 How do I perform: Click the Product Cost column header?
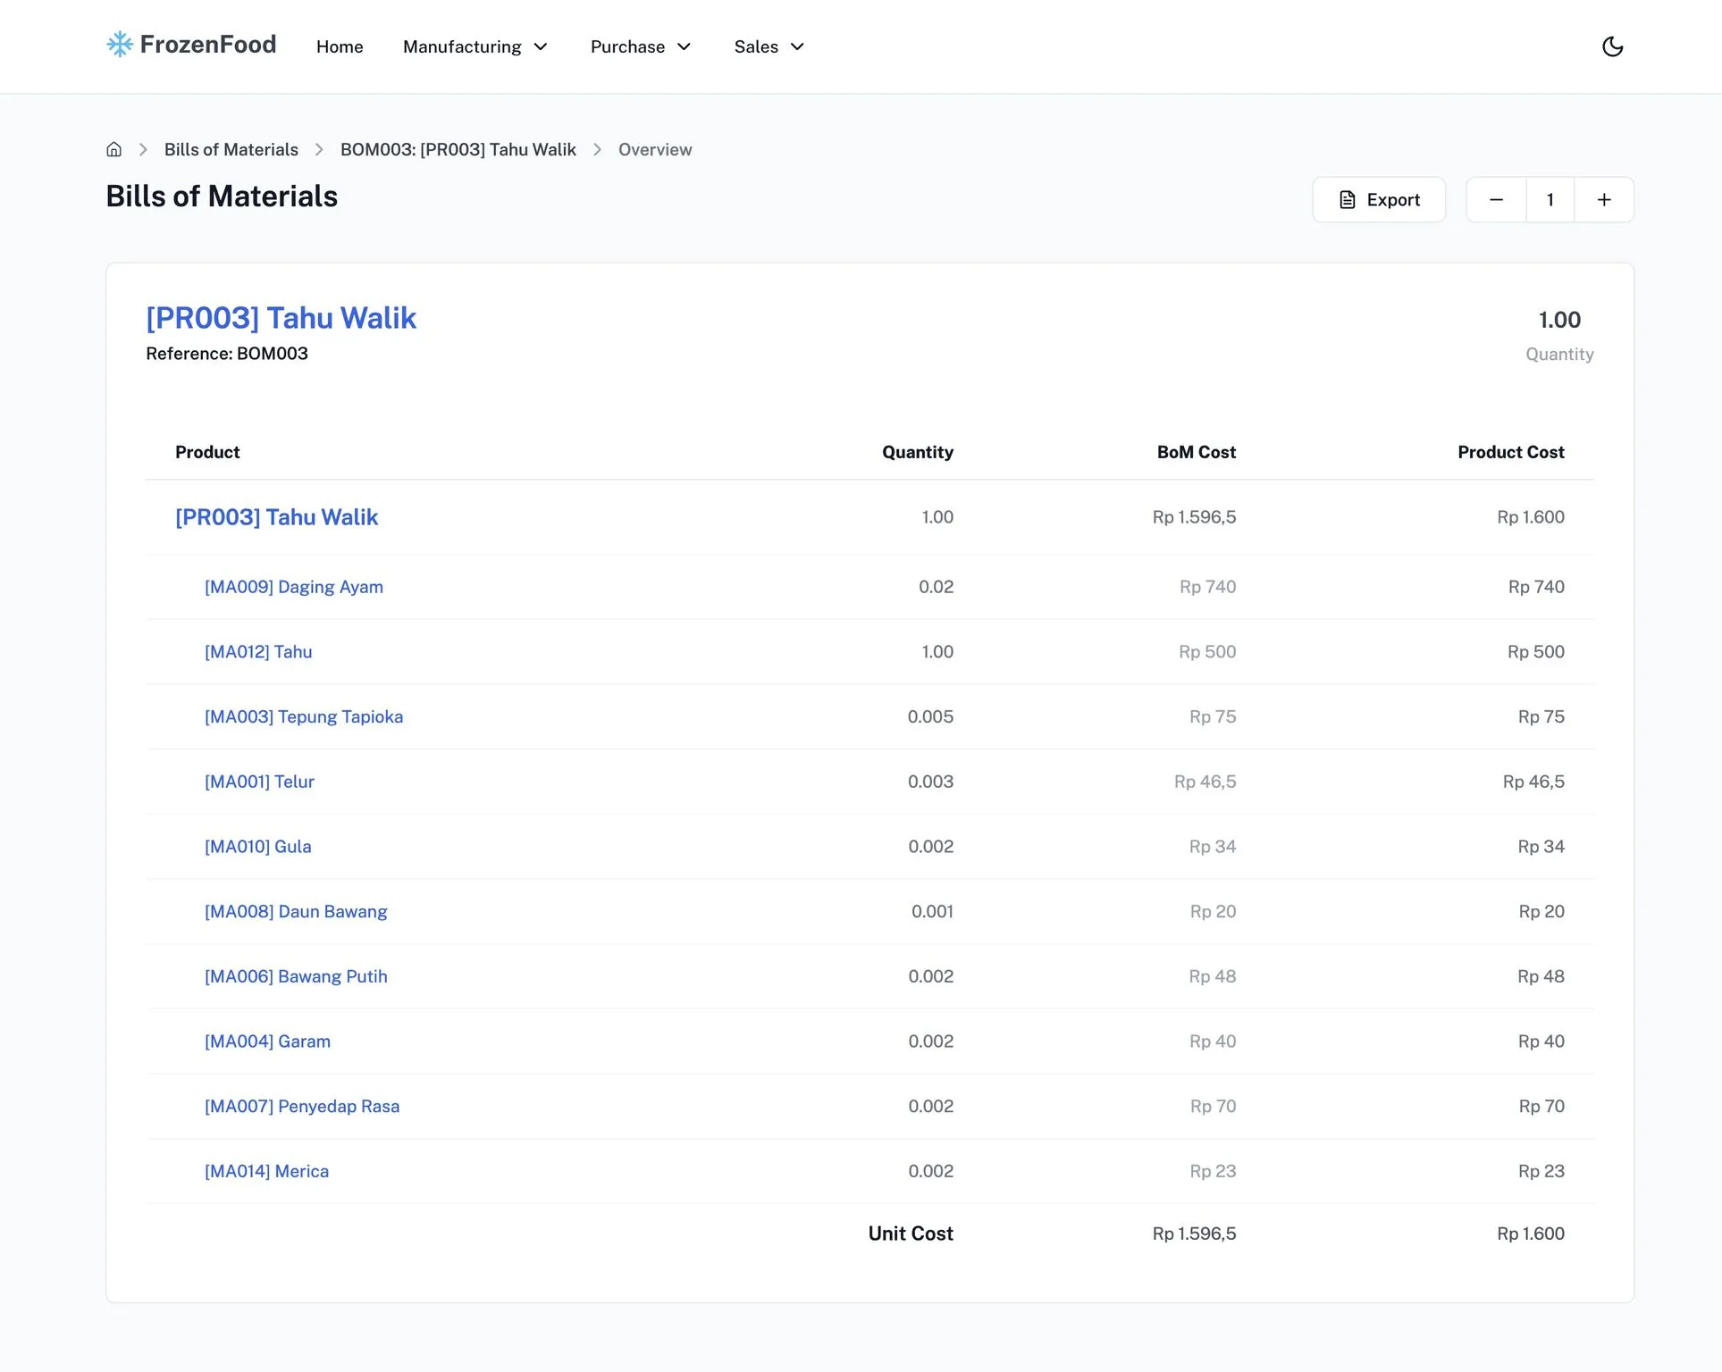(x=1511, y=452)
